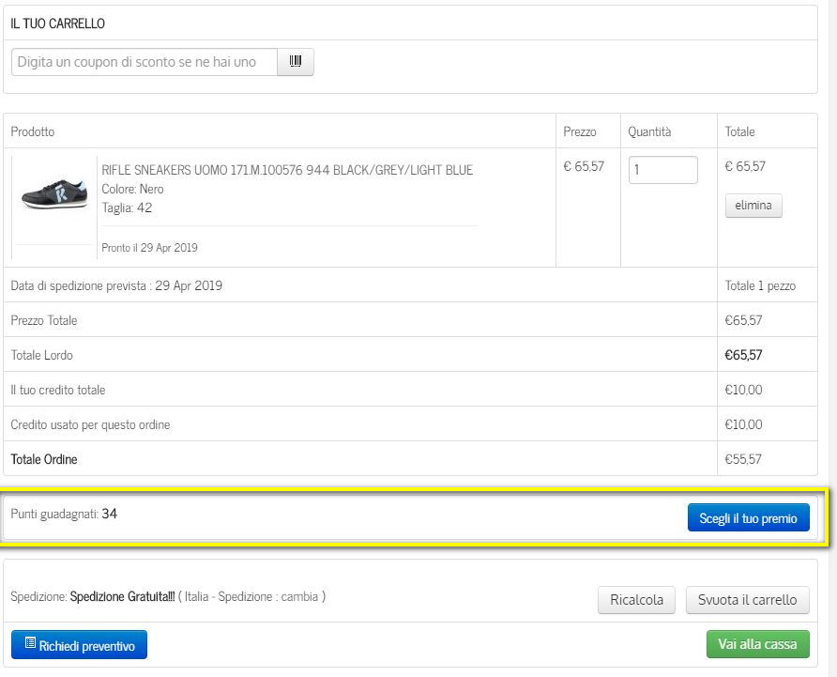Image resolution: width=837 pixels, height=677 pixels.
Task: Click Credito usato per questo ordine text
Action: pyautogui.click(x=90, y=424)
